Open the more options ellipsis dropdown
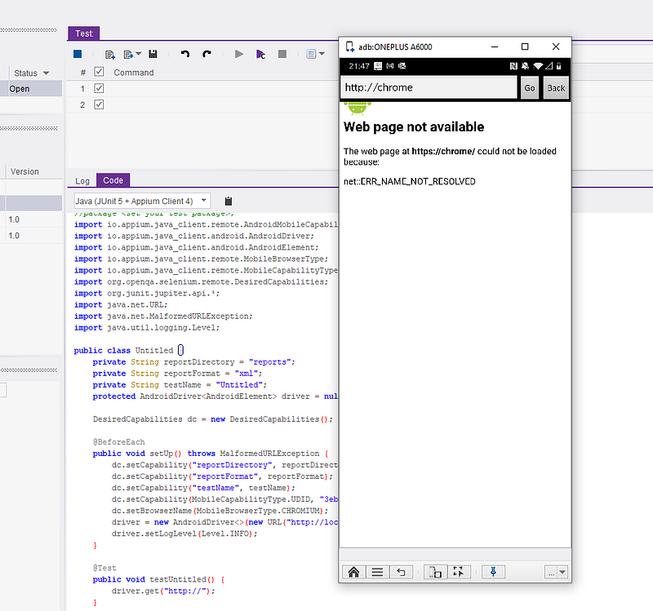653x611 pixels. coord(556,573)
